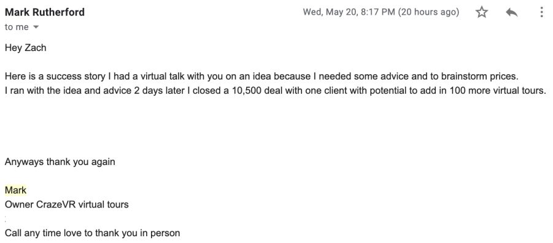Click the highlighted 'Mark' signature
The width and height of the screenshot is (553, 243).
15,190
